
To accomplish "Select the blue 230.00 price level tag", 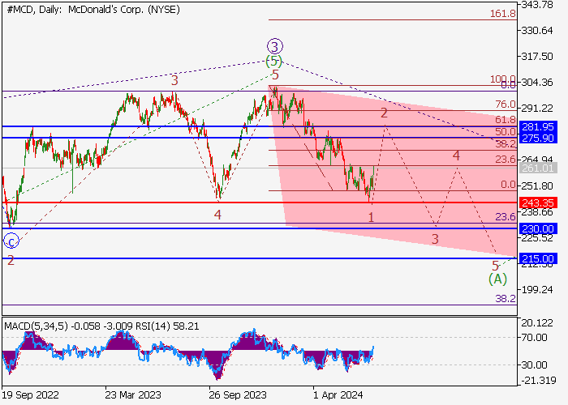I will click(538, 229).
